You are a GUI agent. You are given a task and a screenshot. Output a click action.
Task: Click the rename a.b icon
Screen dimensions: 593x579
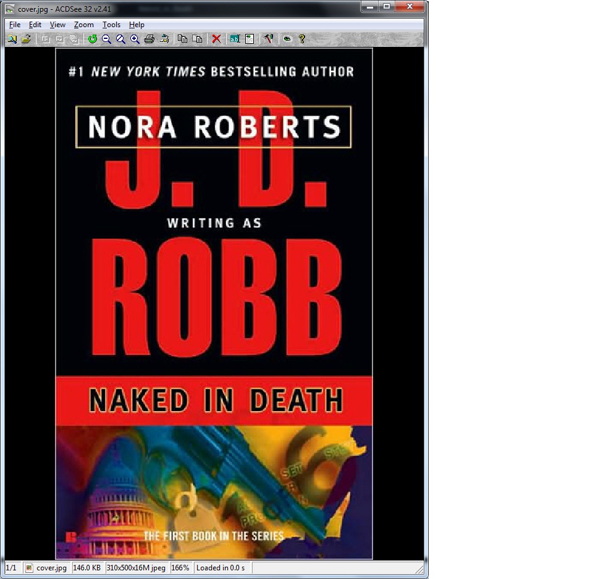(235, 39)
